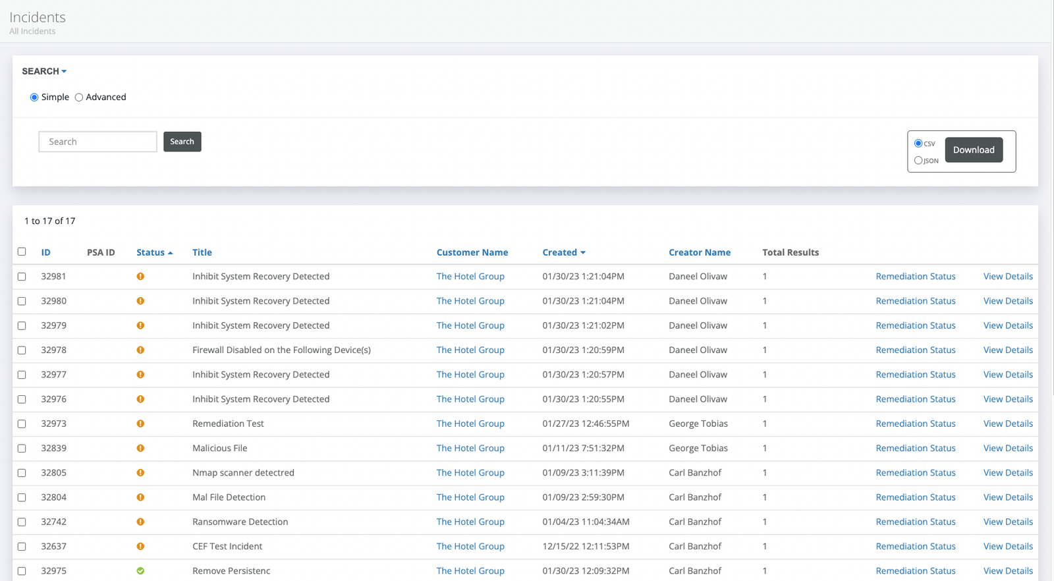Click green check status icon for incident 32975
The image size is (1054, 581).
pyautogui.click(x=140, y=571)
